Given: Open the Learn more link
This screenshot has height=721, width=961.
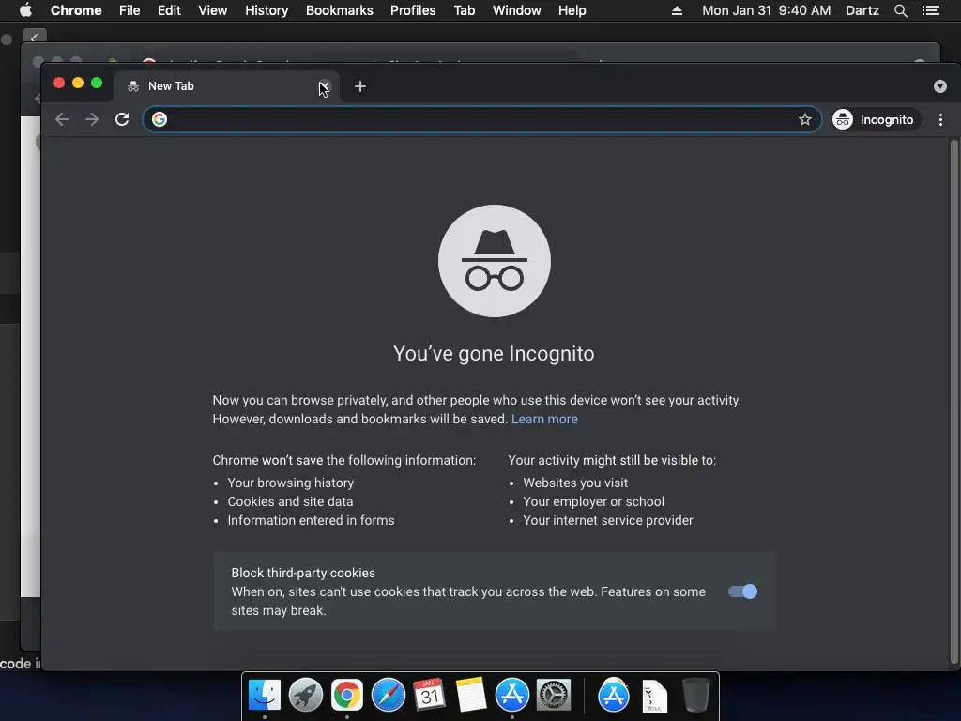Looking at the screenshot, I should coord(544,419).
